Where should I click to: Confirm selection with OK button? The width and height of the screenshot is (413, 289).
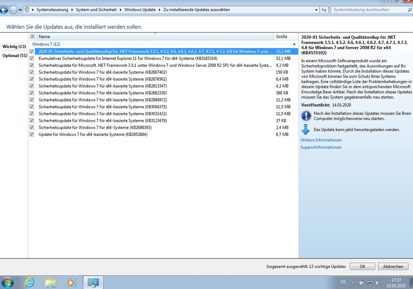[x=362, y=266]
